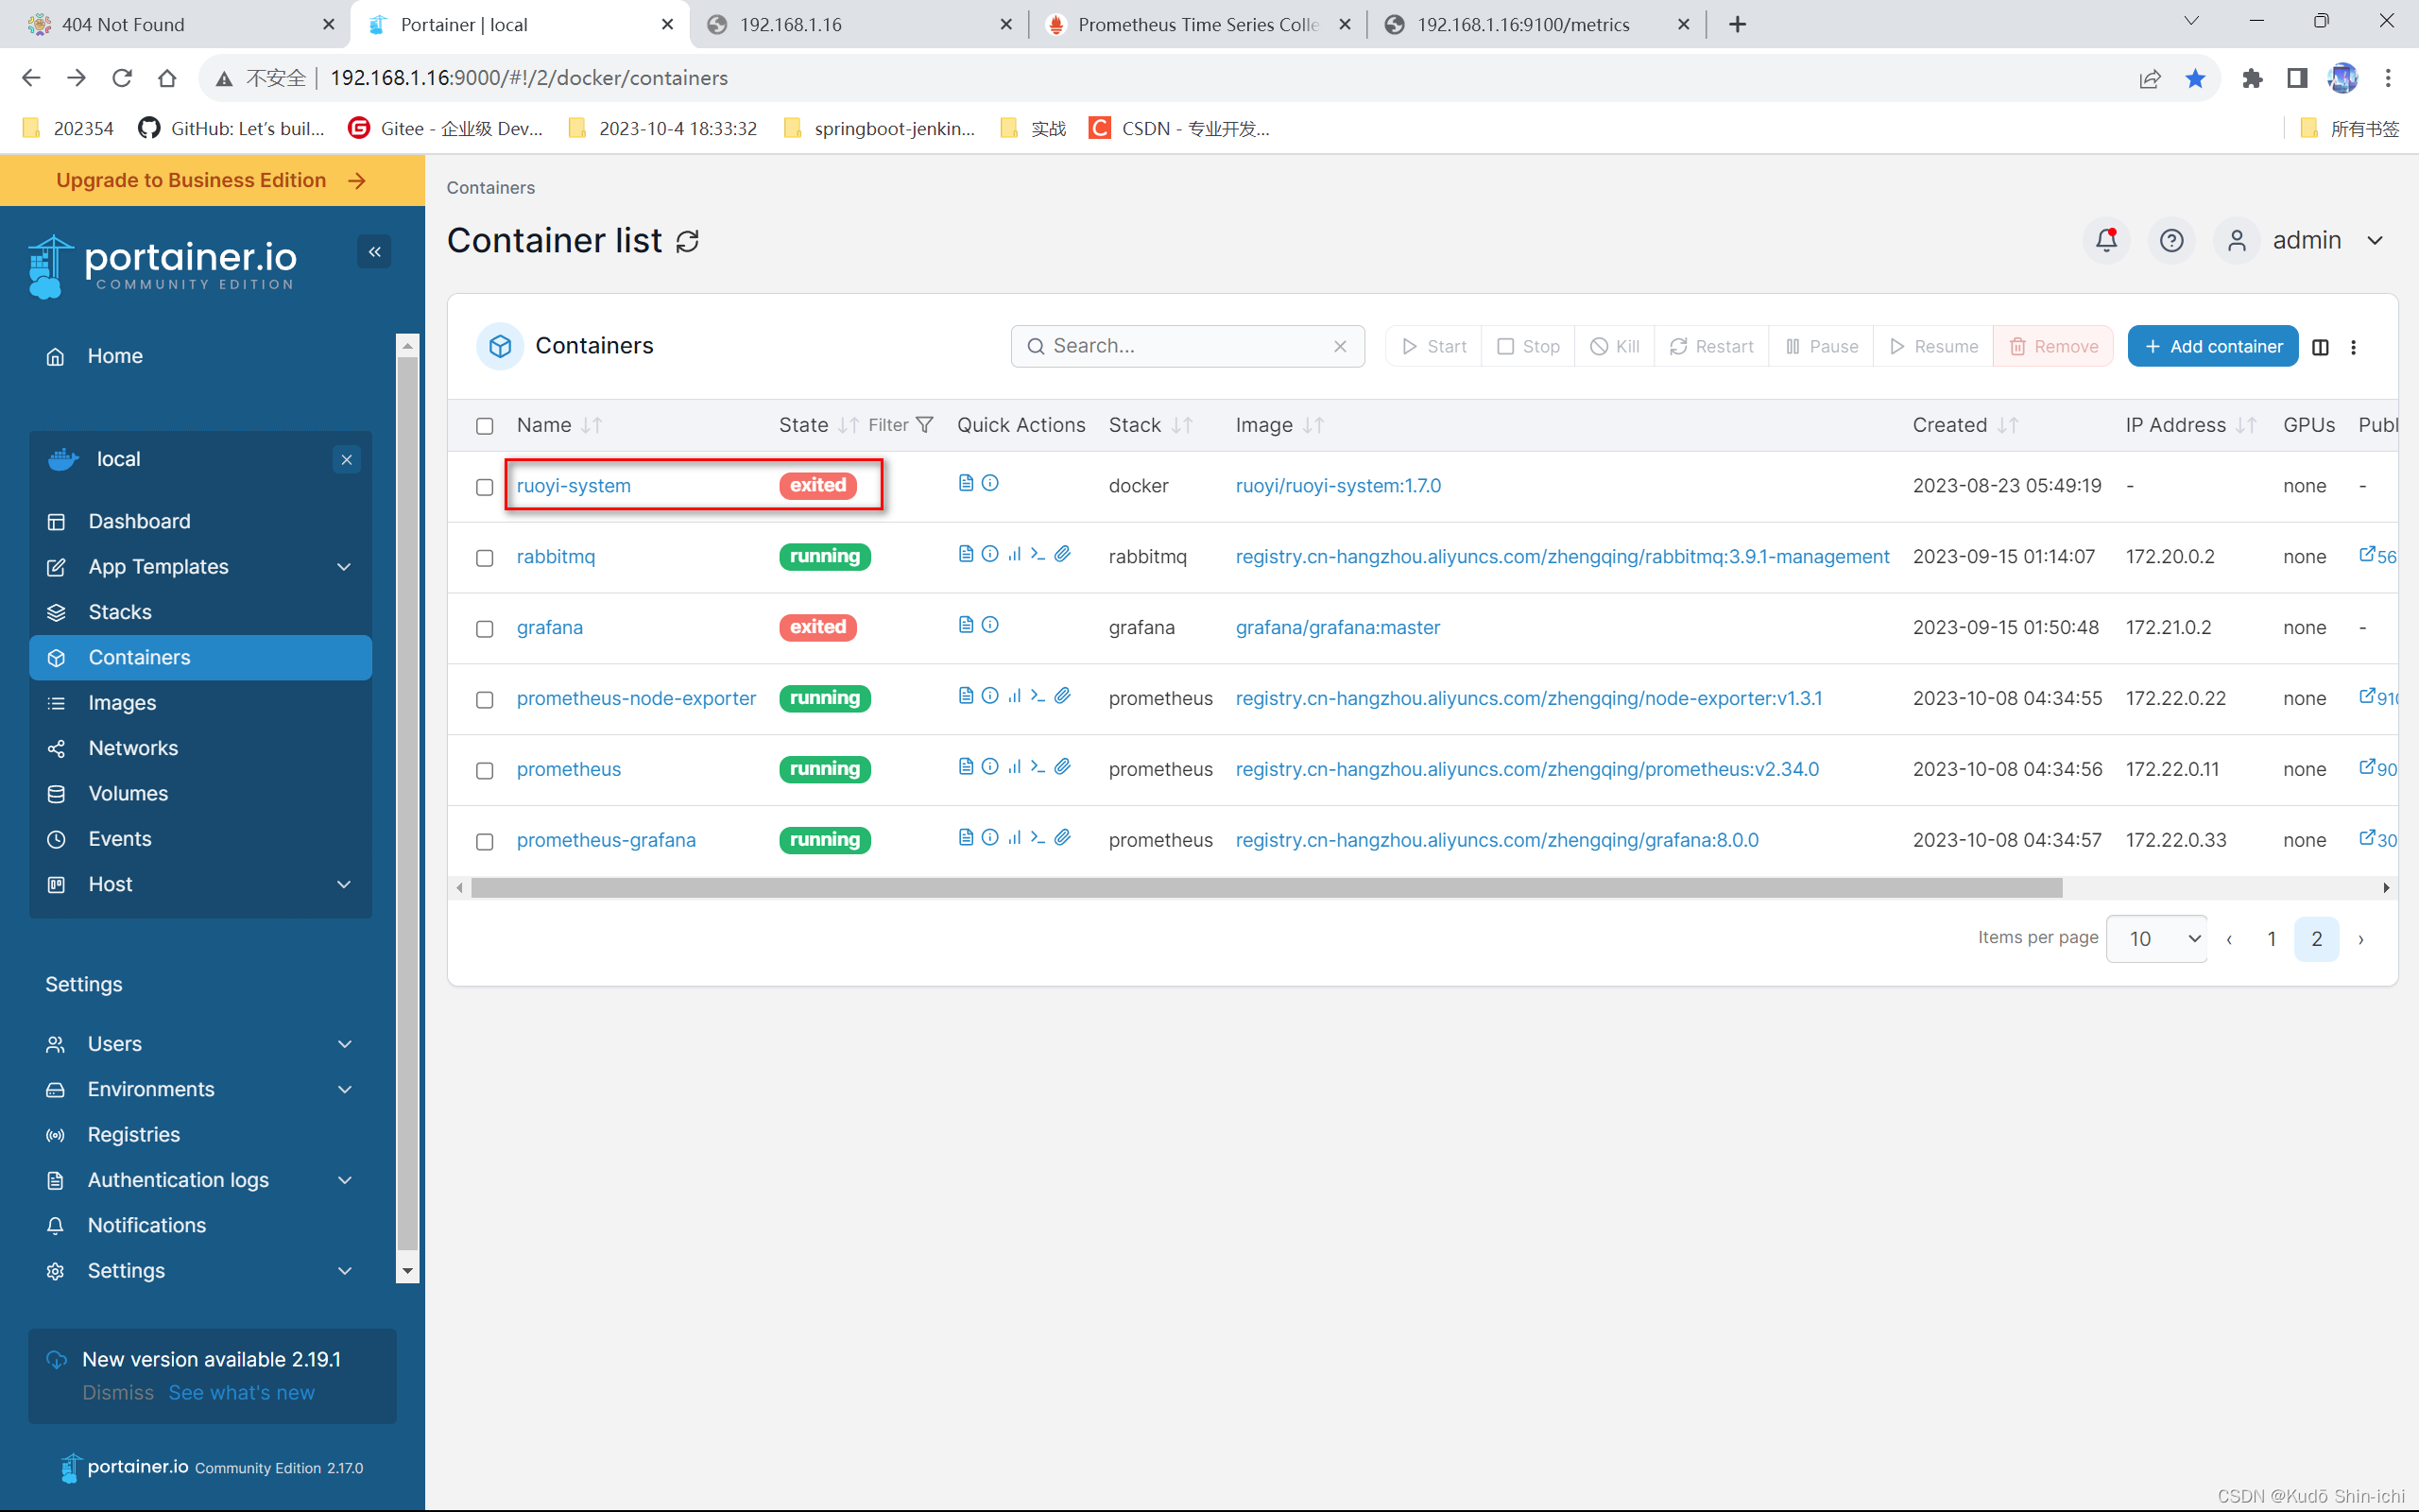Click the refresh container list icon
2419x1512 pixels.
pyautogui.click(x=690, y=240)
